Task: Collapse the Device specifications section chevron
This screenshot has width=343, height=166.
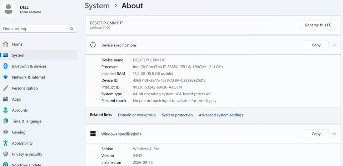Action: point(334,45)
